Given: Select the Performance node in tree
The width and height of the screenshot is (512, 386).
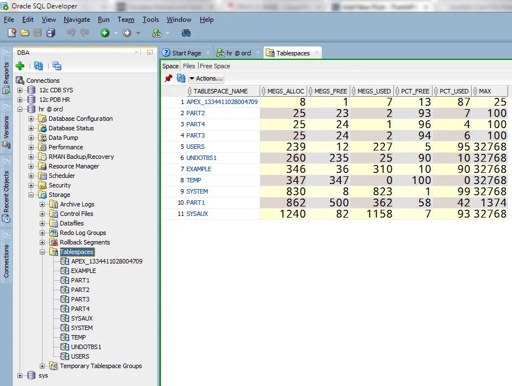Looking at the screenshot, I should tap(65, 147).
